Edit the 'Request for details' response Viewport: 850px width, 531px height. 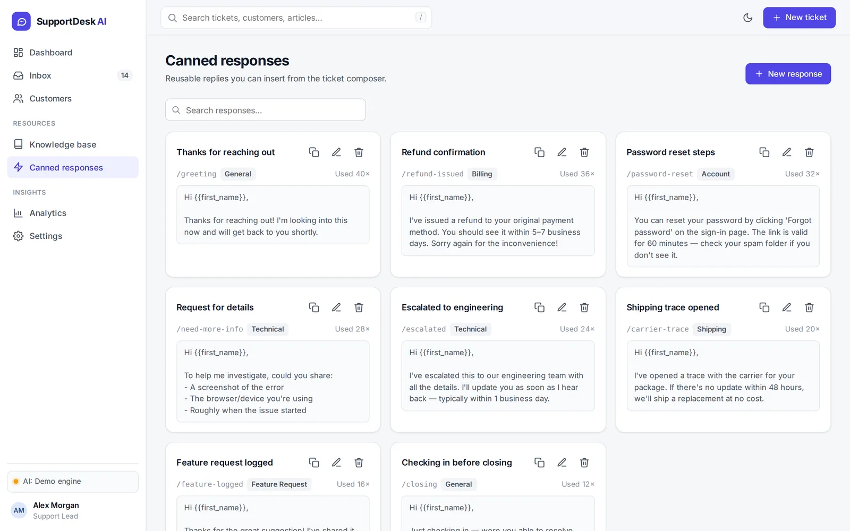tap(336, 307)
